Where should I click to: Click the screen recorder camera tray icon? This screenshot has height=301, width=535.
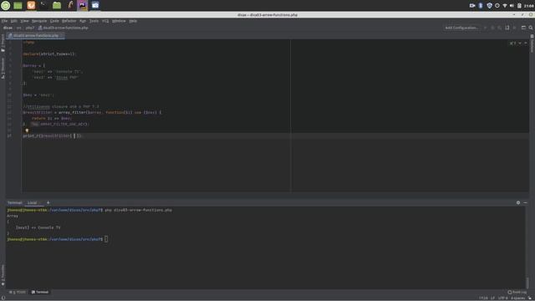[472, 6]
